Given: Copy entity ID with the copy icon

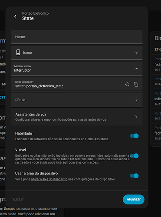Looking at the screenshot, I should (136, 84).
